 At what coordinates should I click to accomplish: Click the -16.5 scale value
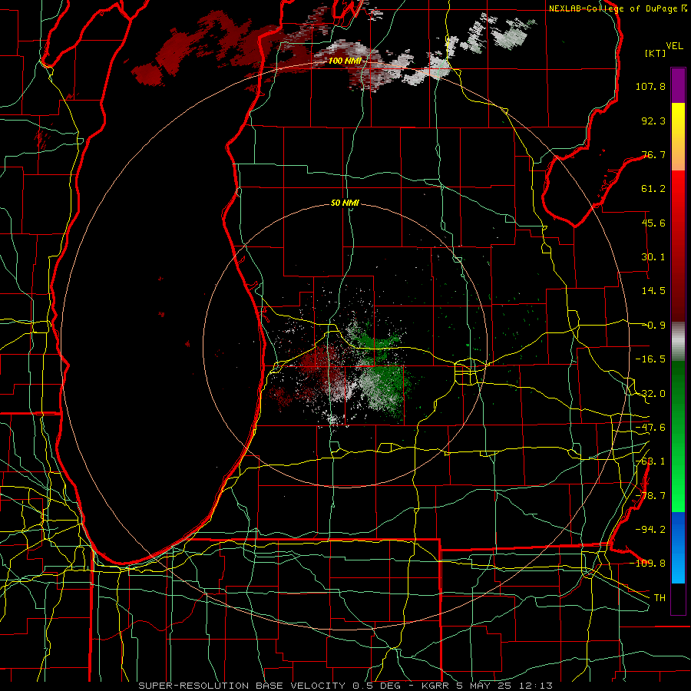coord(650,359)
